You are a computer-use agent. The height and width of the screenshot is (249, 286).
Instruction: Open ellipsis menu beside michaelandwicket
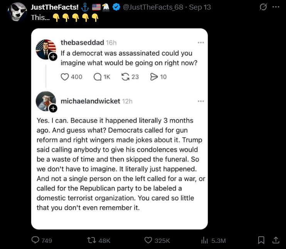[x=201, y=101]
